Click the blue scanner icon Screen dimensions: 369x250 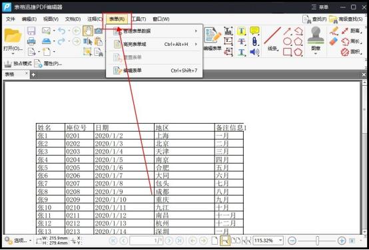click(x=47, y=41)
